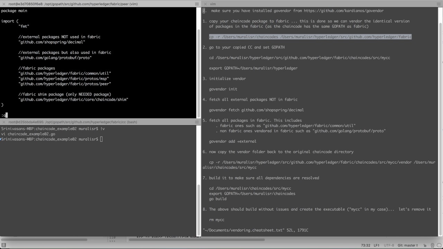Click the 'govendor add +external' line
443x249 pixels.
(233, 141)
